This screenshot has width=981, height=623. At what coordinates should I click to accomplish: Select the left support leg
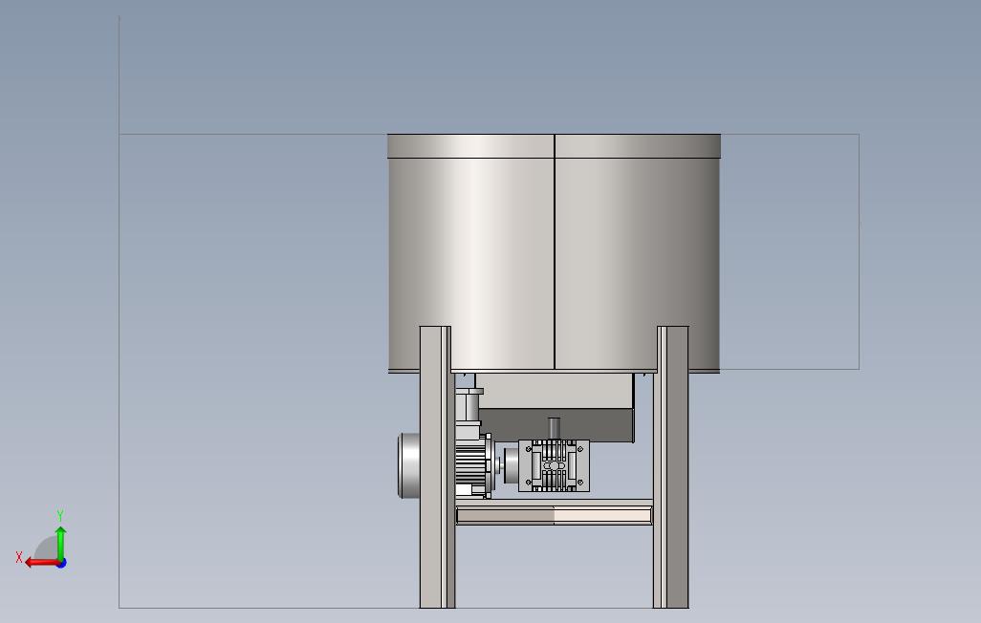[x=437, y=466]
